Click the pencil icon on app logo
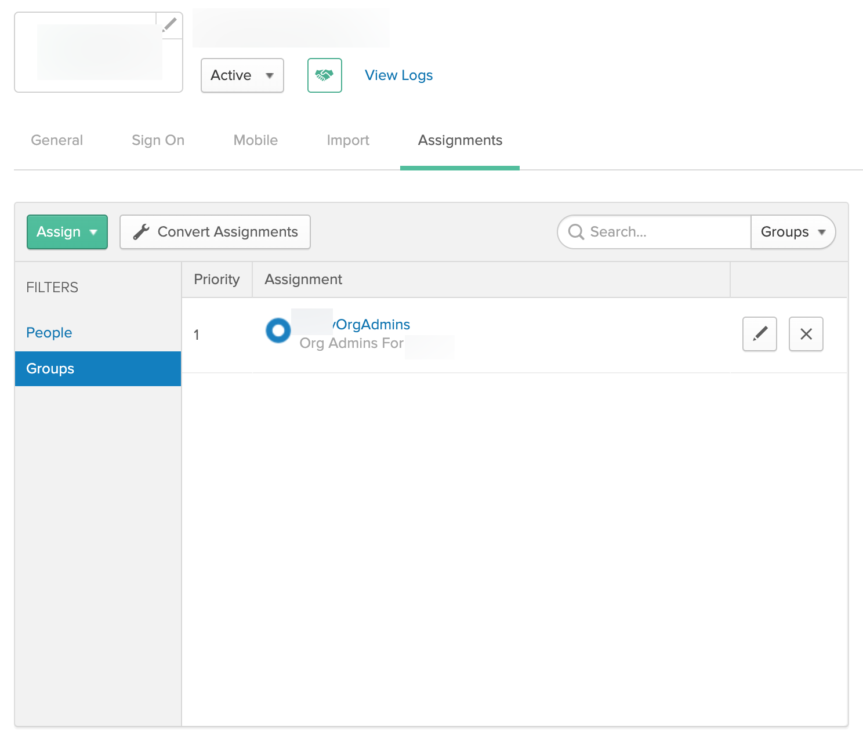The height and width of the screenshot is (741, 863). [169, 25]
